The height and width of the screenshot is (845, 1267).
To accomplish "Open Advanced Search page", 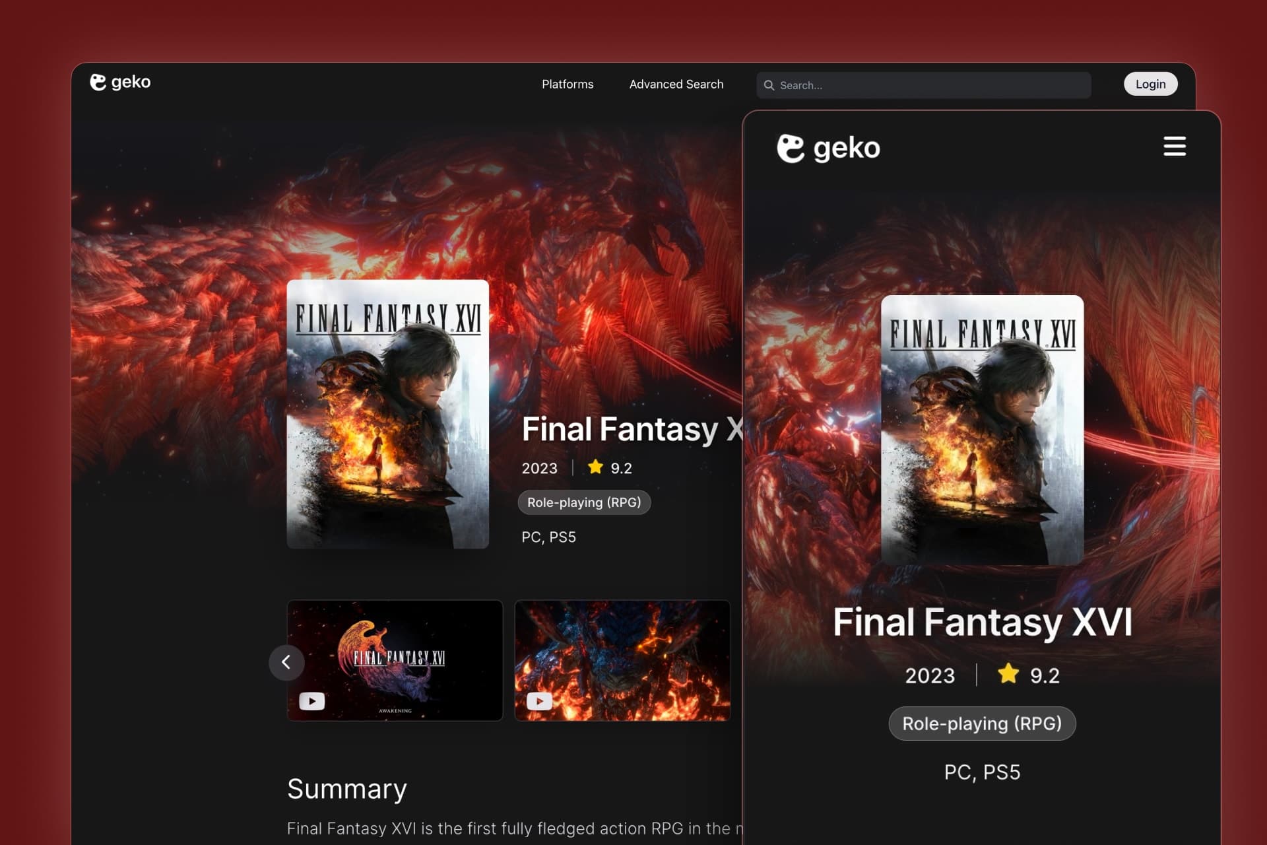I will click(676, 84).
